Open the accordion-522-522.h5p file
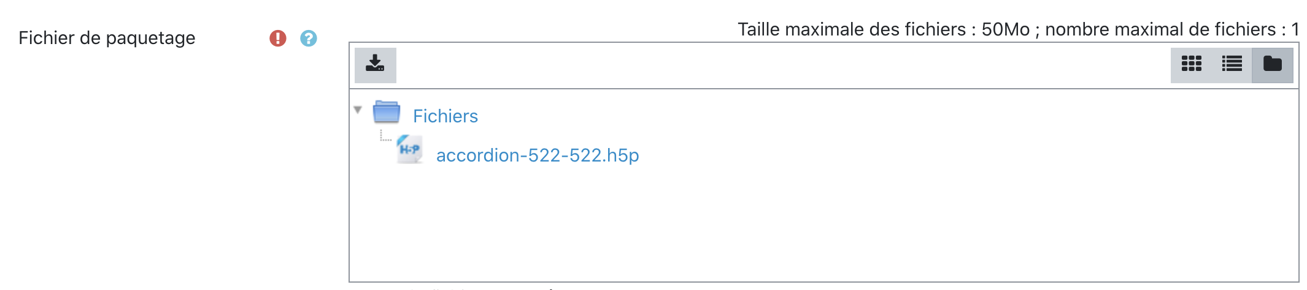 (x=537, y=155)
